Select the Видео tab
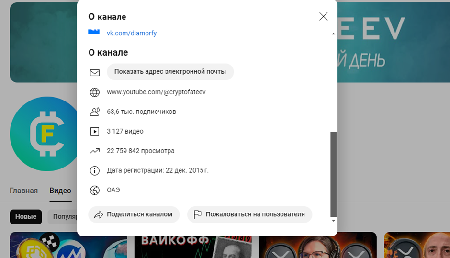The image size is (450, 258). (x=60, y=191)
